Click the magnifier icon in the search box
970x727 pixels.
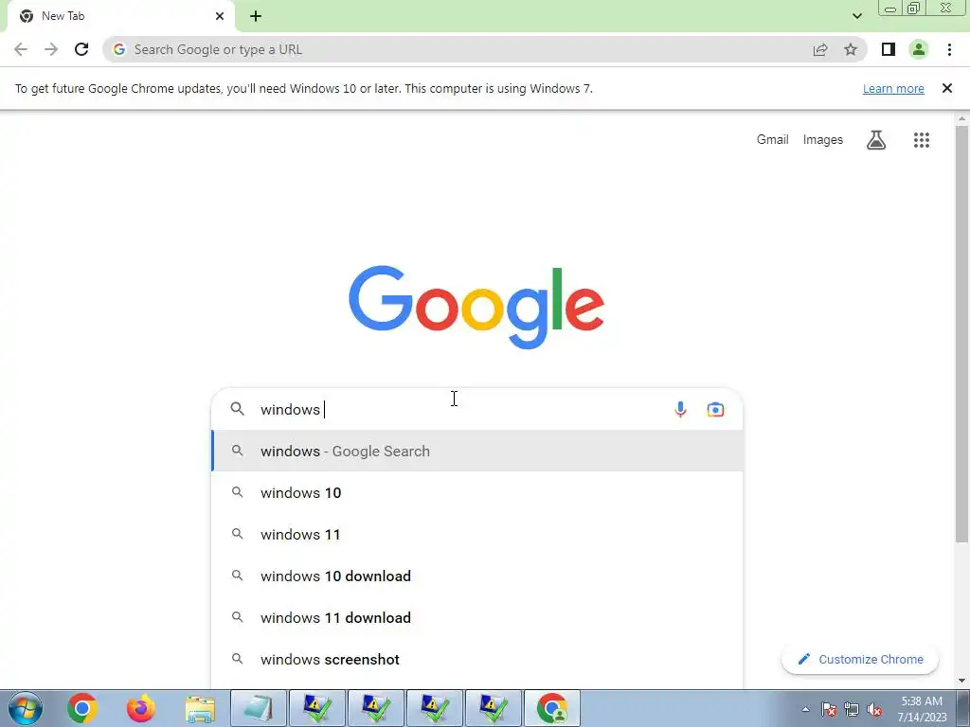pos(238,409)
